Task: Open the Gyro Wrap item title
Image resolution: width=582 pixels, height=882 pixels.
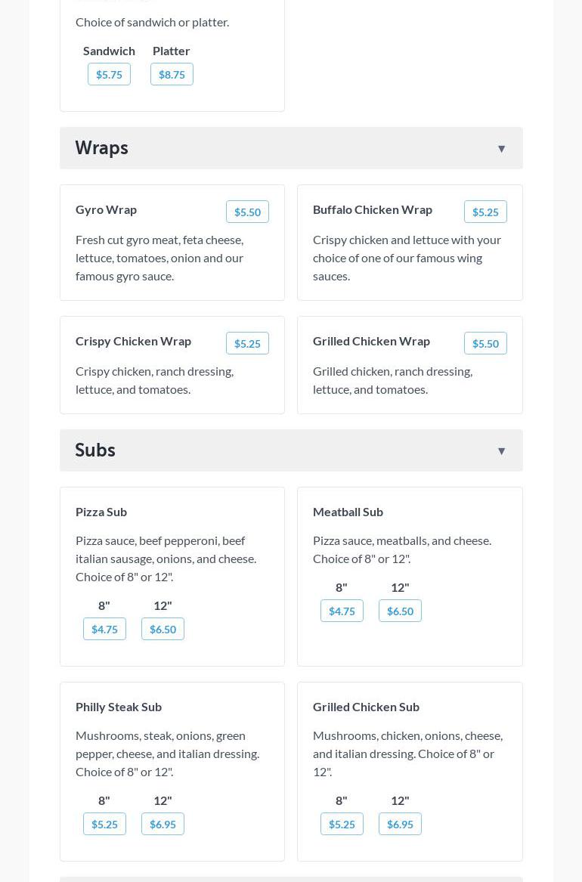Action: (x=106, y=209)
